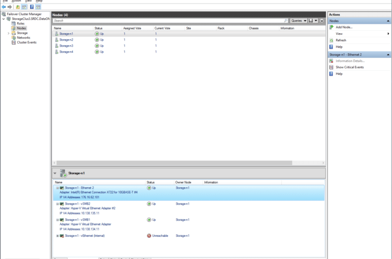Select Failover Cluster Manager root node

24,14
